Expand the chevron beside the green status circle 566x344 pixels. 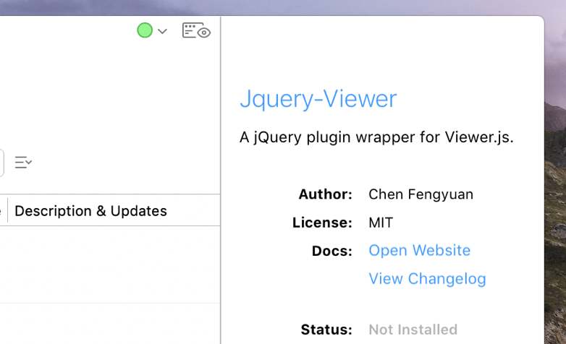tap(162, 31)
